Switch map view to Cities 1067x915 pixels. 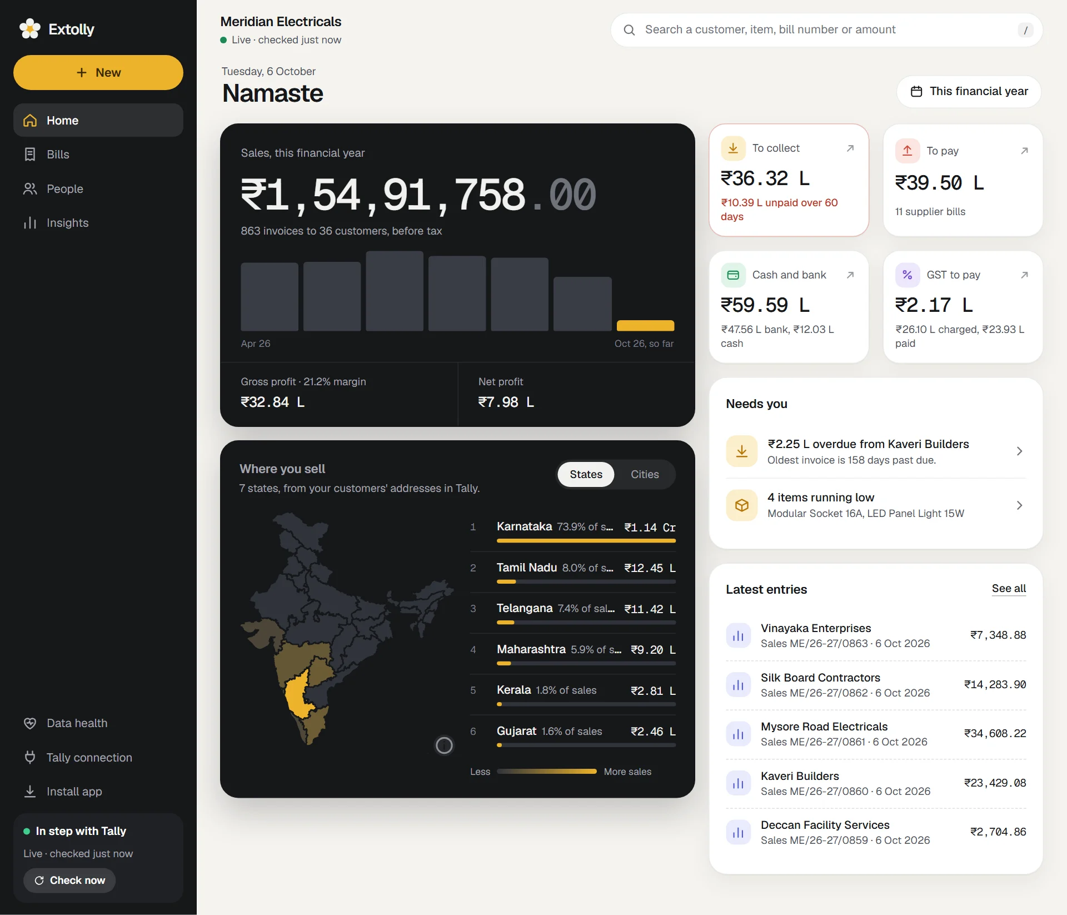tap(645, 474)
